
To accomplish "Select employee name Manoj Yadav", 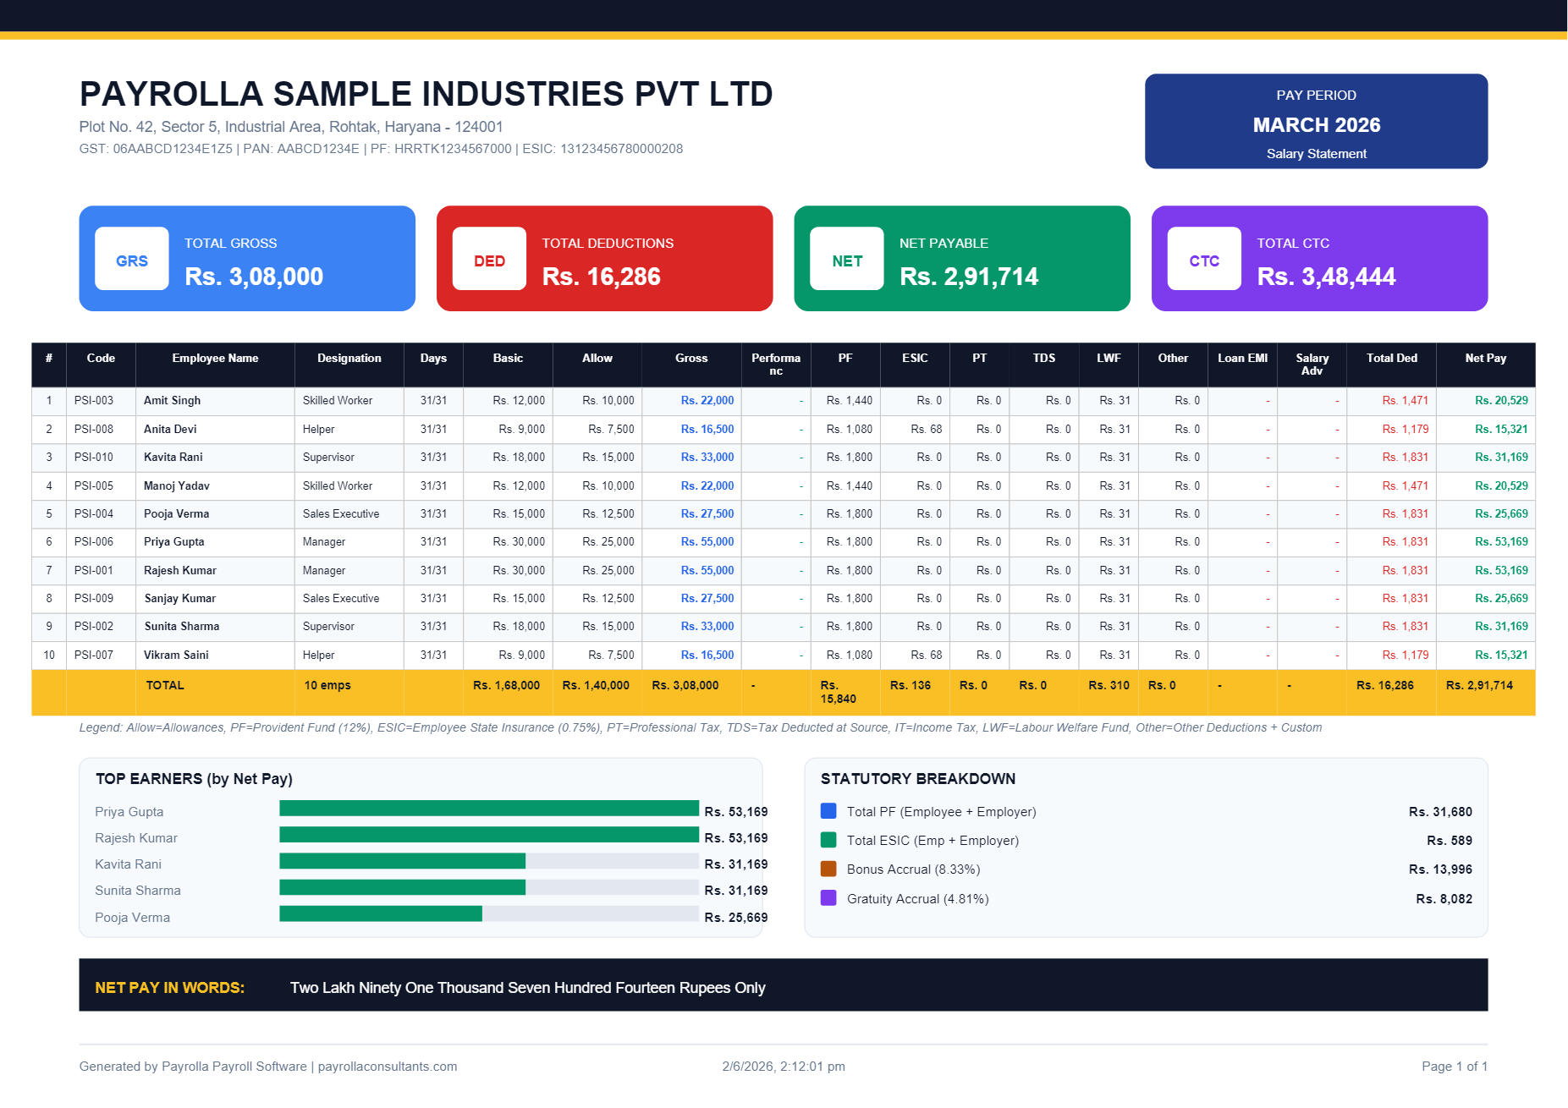I will coord(177,485).
